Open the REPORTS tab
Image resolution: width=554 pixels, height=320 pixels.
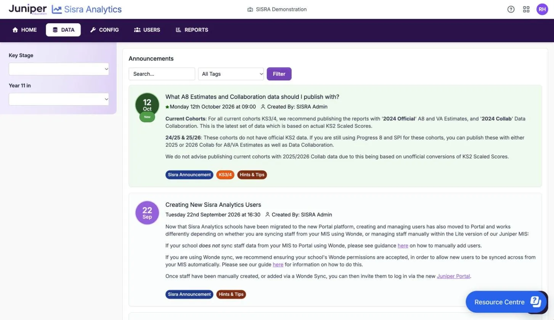point(192,30)
